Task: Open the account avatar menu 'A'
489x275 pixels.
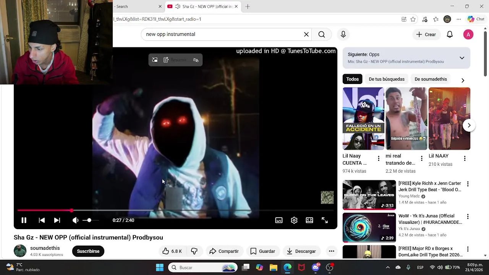Action: pyautogui.click(x=468, y=34)
